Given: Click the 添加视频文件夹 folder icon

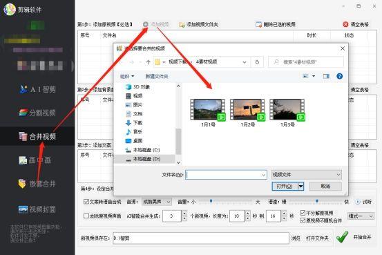Looking at the screenshot, I should [x=182, y=25].
